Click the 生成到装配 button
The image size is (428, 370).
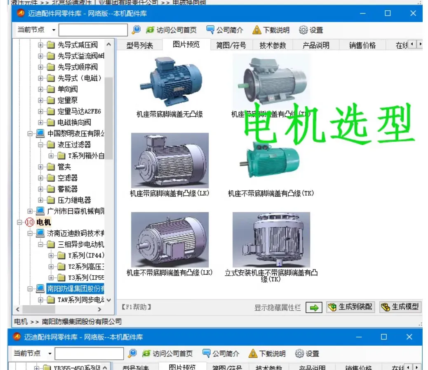pyautogui.click(x=350, y=307)
